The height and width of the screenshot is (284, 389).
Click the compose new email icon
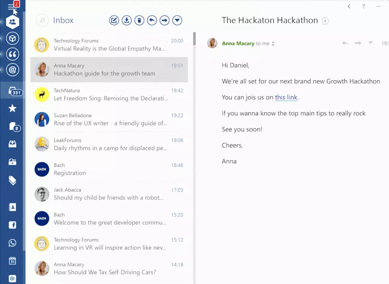point(114,21)
